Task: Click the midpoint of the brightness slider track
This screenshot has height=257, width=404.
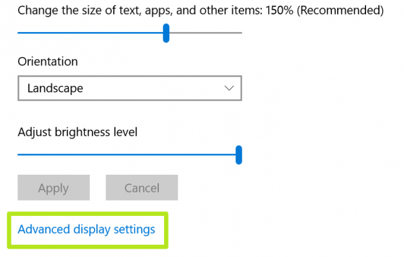Action: (x=129, y=155)
